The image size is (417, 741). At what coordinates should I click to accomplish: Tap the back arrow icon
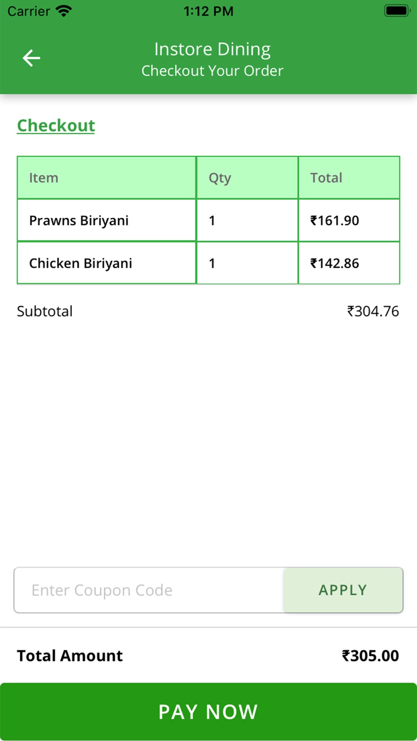tap(31, 58)
